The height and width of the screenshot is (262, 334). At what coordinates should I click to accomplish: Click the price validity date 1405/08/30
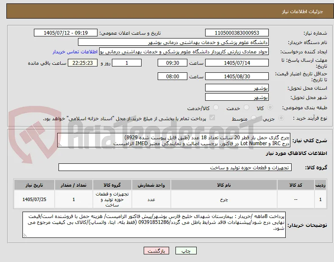[237, 76]
